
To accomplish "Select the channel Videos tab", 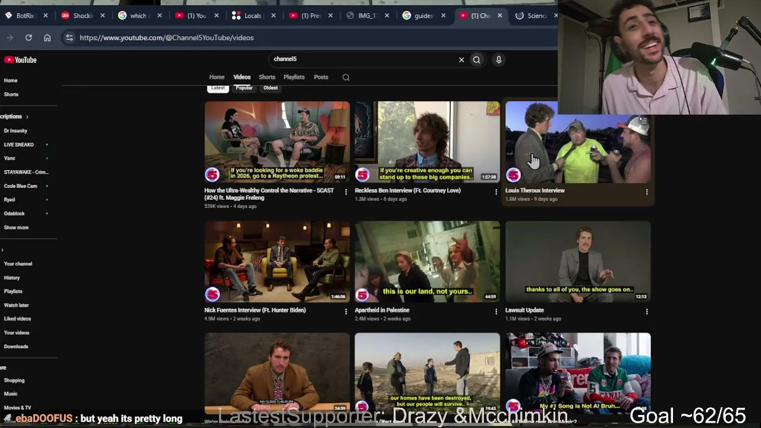I will 242,77.
